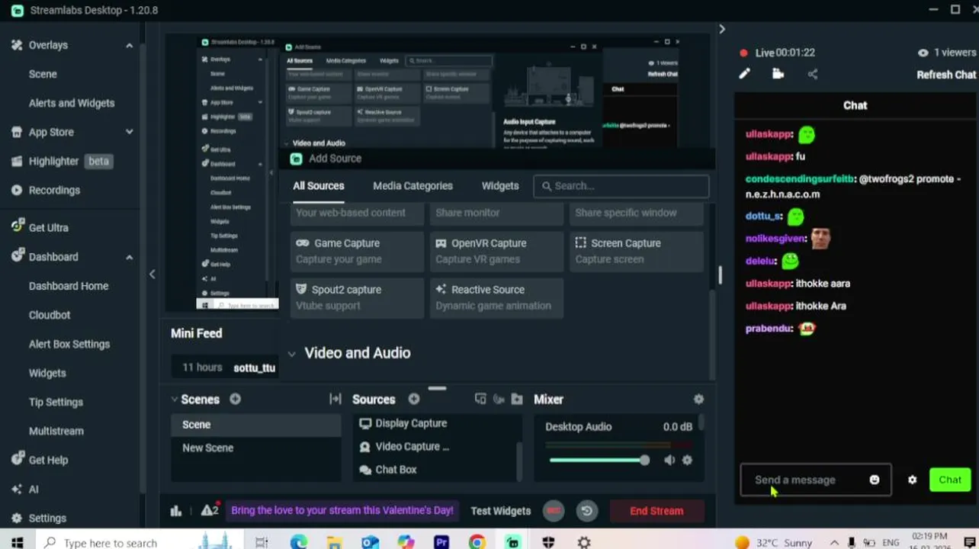Click the Get Help sidebar icon
This screenshot has width=979, height=549.
point(17,460)
